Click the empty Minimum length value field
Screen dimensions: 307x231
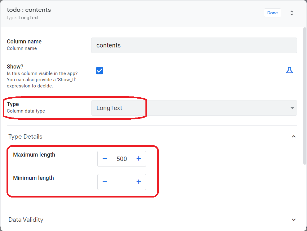click(x=122, y=182)
